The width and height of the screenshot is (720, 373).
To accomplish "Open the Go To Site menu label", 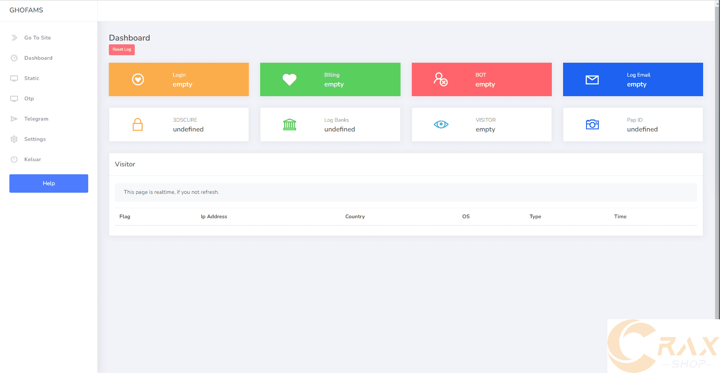I will (x=38, y=38).
